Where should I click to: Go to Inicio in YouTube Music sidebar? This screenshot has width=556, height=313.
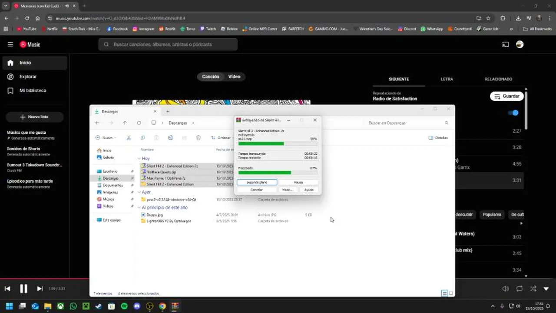[35, 63]
